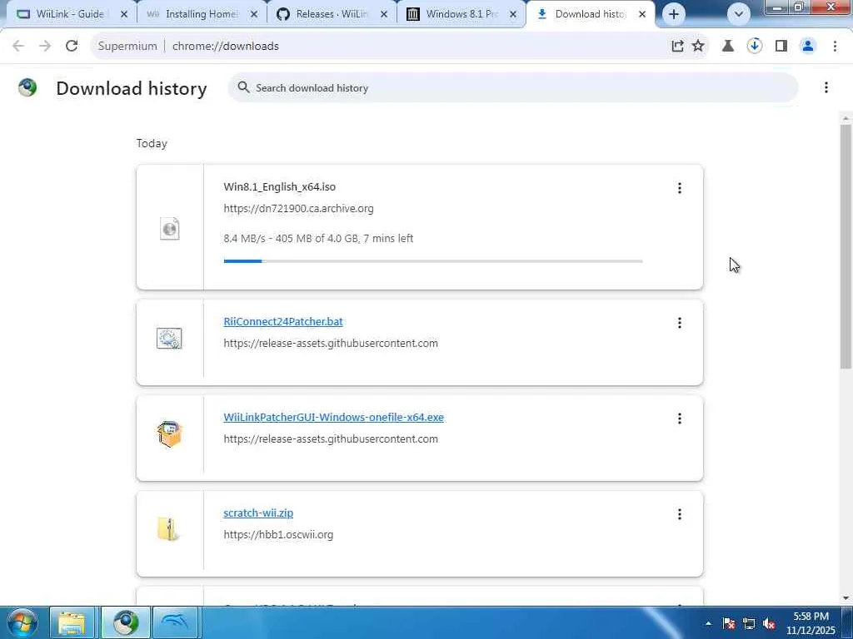
Task: Open more actions for RiiConnect24Patcher.bat
Action: coord(680,323)
